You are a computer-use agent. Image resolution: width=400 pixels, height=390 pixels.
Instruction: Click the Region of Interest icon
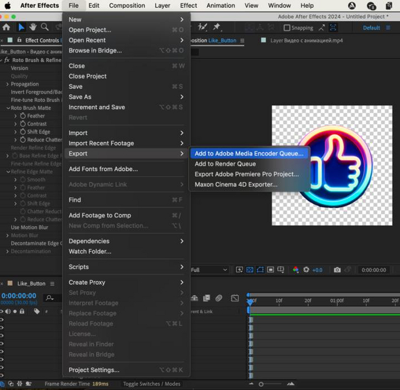click(x=270, y=270)
